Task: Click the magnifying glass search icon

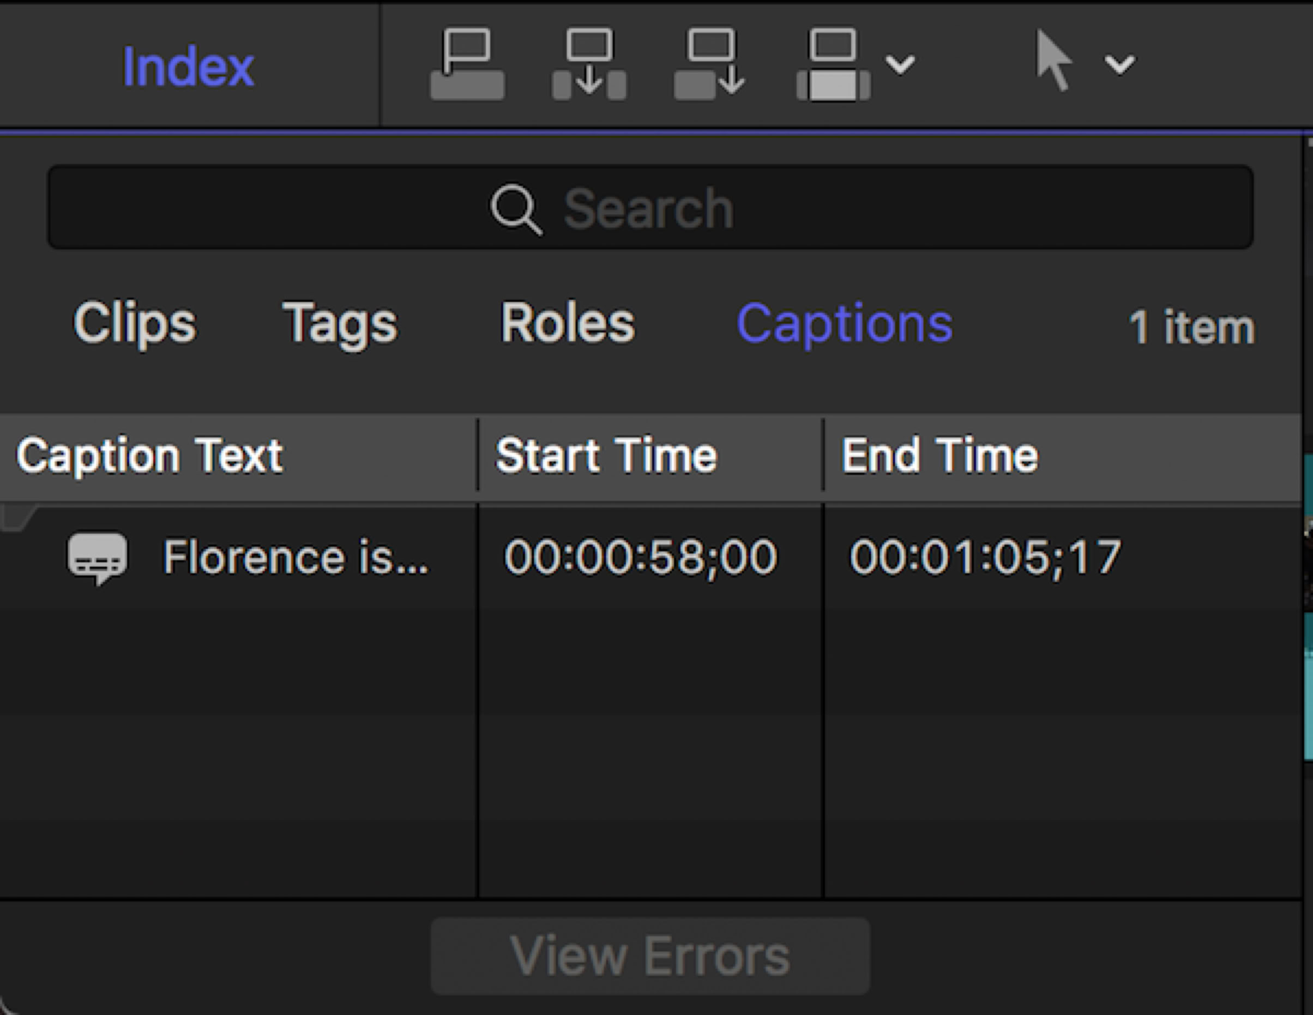Action: [x=516, y=209]
